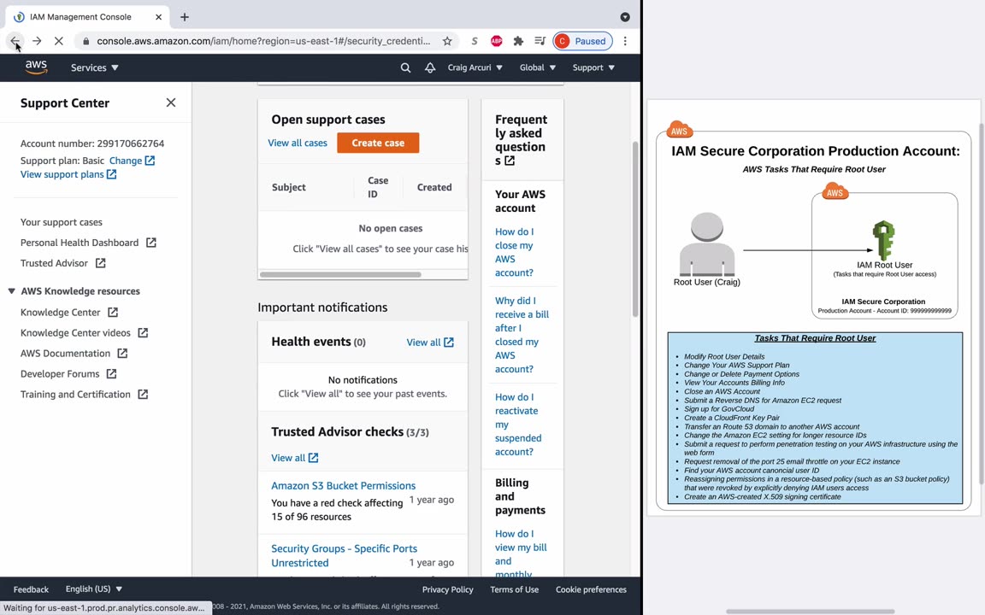Click the green IAM Root User key icon
This screenshot has width=985, height=615.
883,240
